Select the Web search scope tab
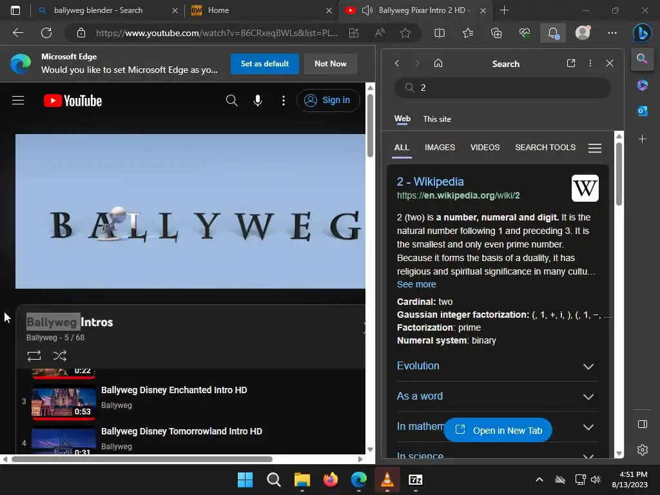 click(402, 119)
